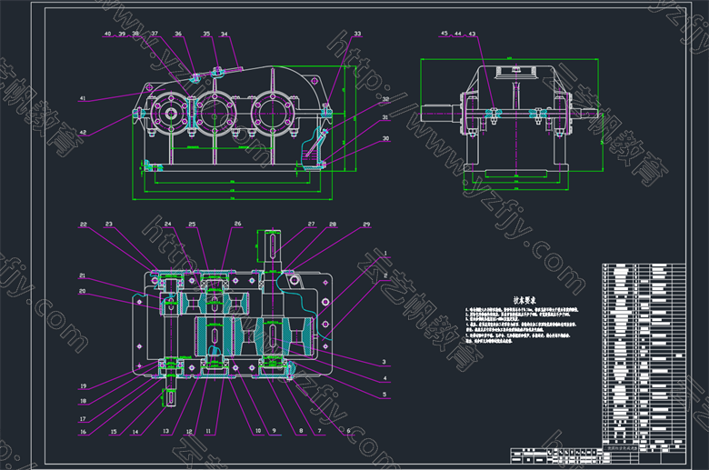709x470 pixels.
Task: Click the part callout number 4
Action: 384,378
